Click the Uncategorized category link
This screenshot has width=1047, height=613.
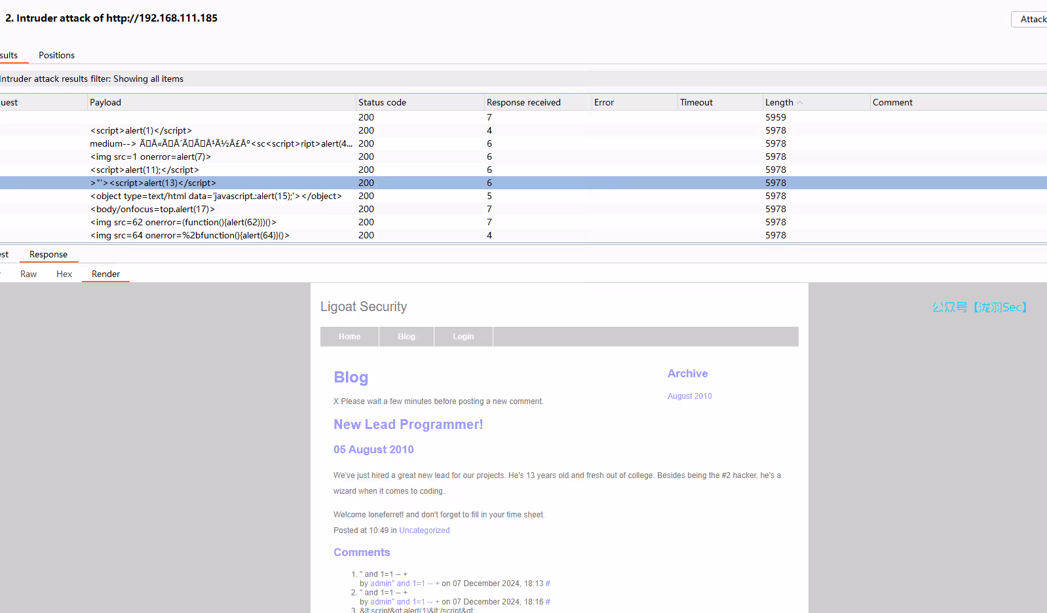click(x=424, y=530)
